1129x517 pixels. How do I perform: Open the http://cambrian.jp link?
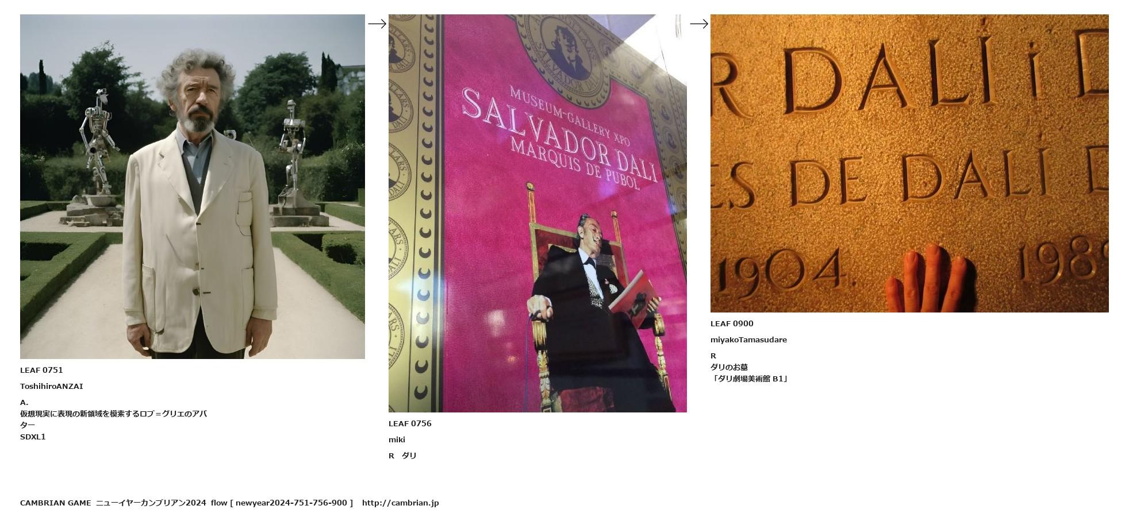(400, 503)
